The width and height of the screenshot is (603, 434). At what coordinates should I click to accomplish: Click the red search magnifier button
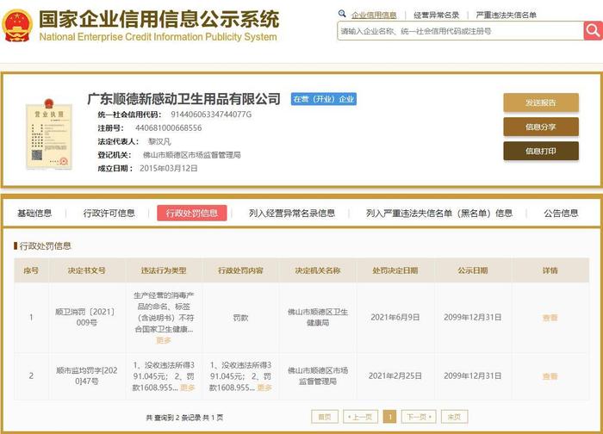(593, 31)
